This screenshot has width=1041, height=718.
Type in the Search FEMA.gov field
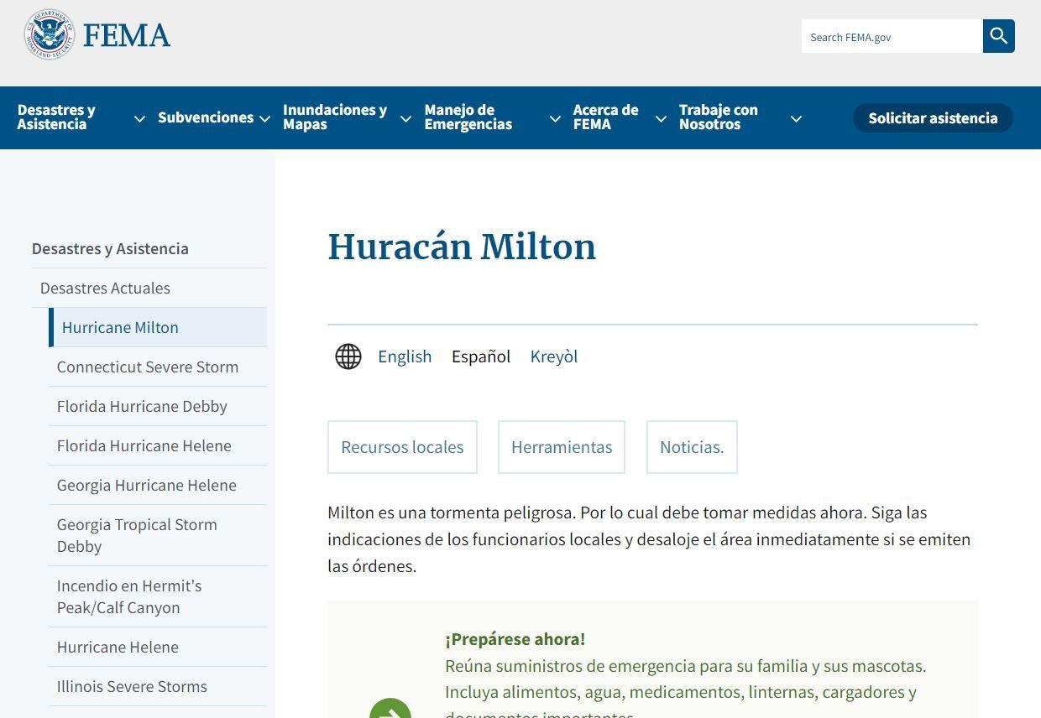pyautogui.click(x=892, y=37)
